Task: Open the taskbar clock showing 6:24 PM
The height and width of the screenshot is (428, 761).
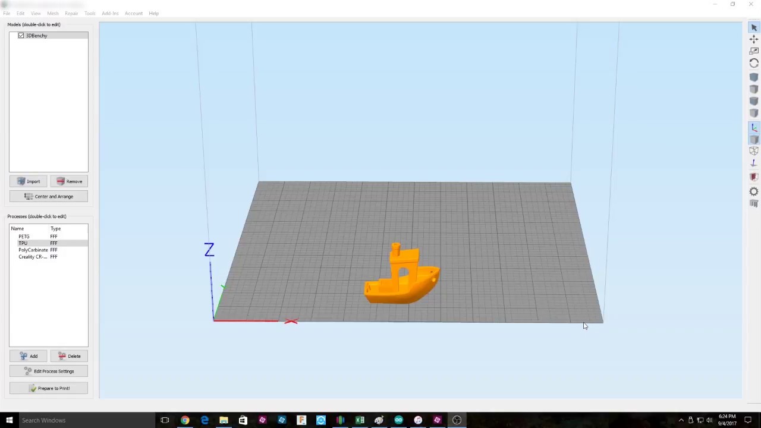Action: [x=727, y=420]
